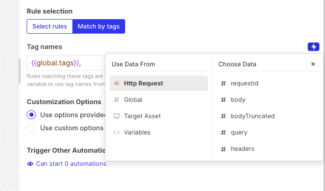The image size is (325, 191).
Task: Click the monitor icon beside Target Asset
Action: click(x=116, y=116)
